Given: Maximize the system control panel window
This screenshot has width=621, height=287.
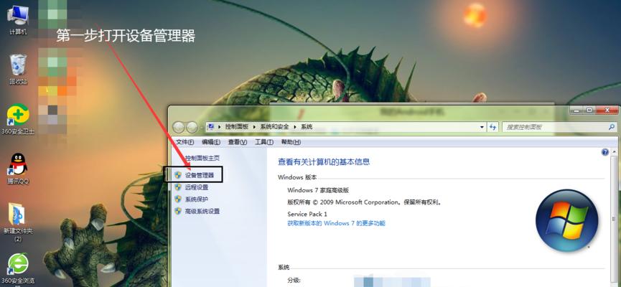Looking at the screenshot, I should pos(589,110).
